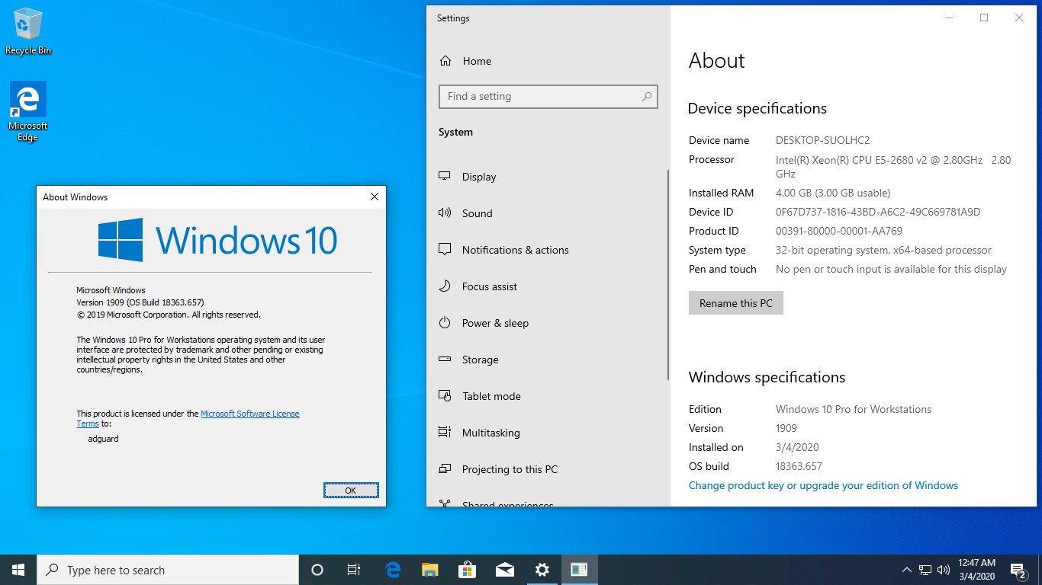Open Cortana from the taskbar circle
The width and height of the screenshot is (1042, 585).
pyautogui.click(x=317, y=570)
